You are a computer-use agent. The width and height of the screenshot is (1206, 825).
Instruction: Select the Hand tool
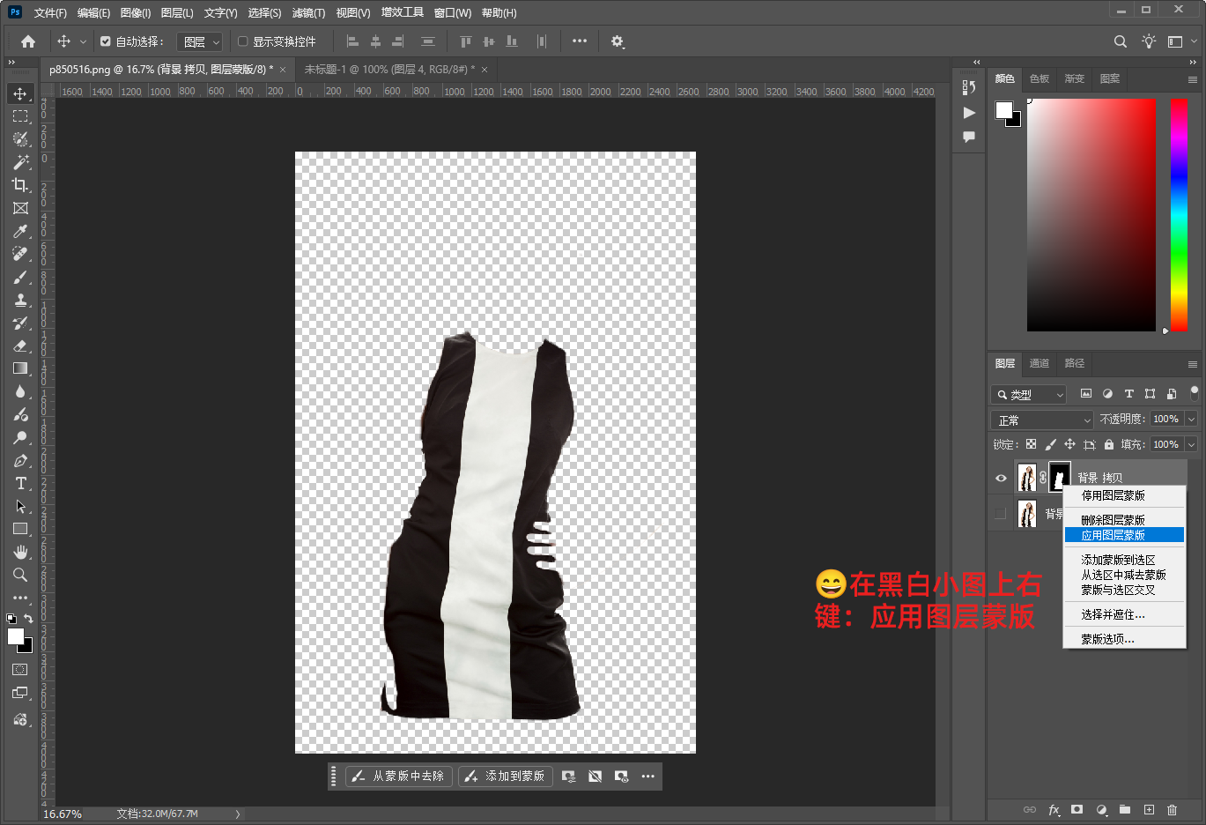[x=20, y=552]
